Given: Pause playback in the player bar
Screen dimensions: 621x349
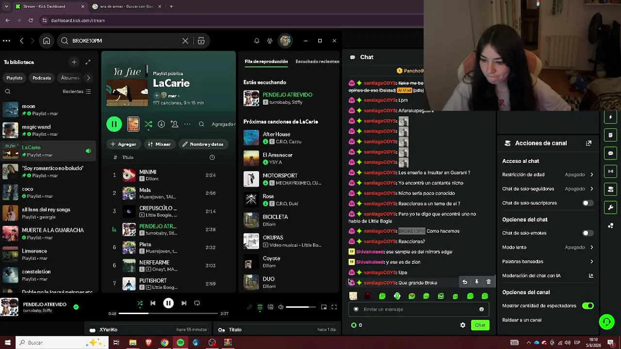Looking at the screenshot, I should [168, 303].
